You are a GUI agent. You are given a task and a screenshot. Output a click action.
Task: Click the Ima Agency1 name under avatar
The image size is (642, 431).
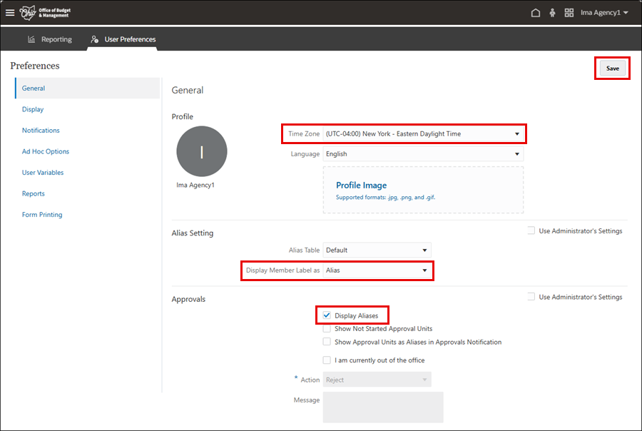pos(195,186)
